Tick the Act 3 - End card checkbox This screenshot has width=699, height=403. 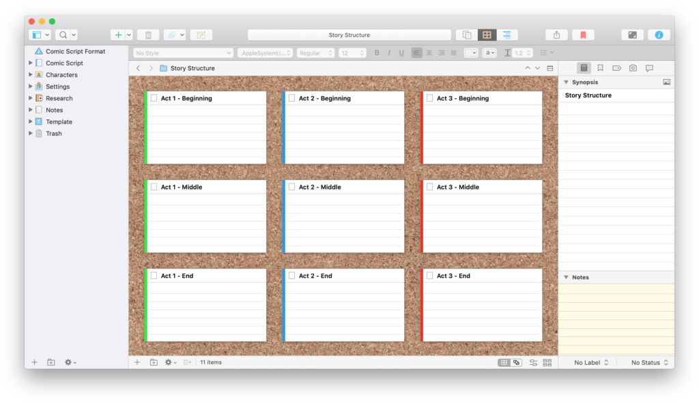[429, 275]
